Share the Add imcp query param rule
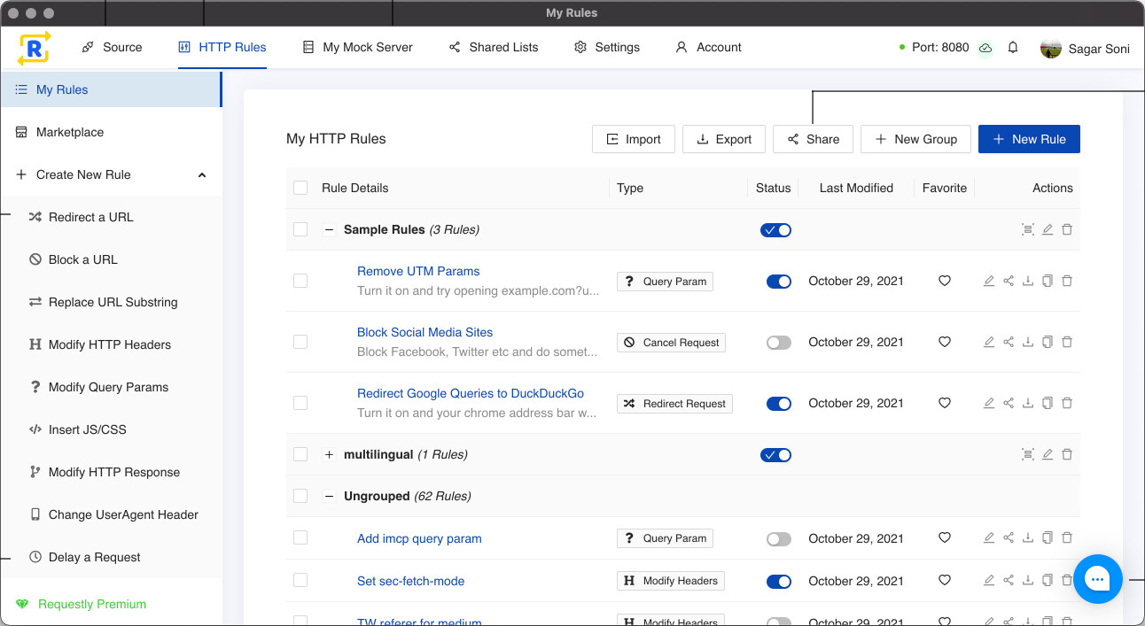This screenshot has width=1145, height=626. click(x=1009, y=537)
